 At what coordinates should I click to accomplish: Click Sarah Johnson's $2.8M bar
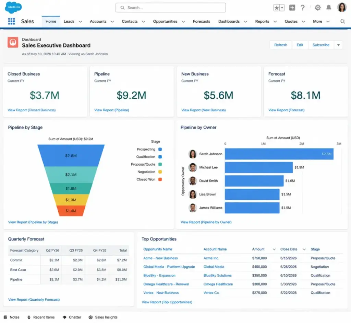coord(279,154)
